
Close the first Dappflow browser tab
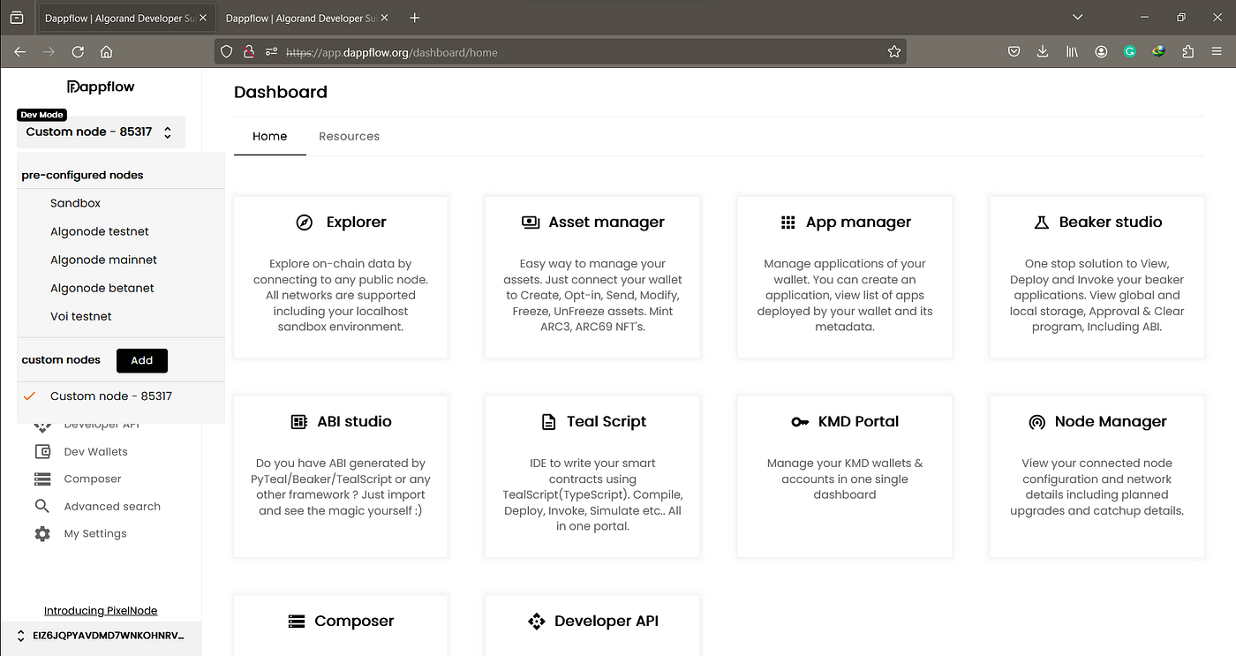tap(202, 18)
